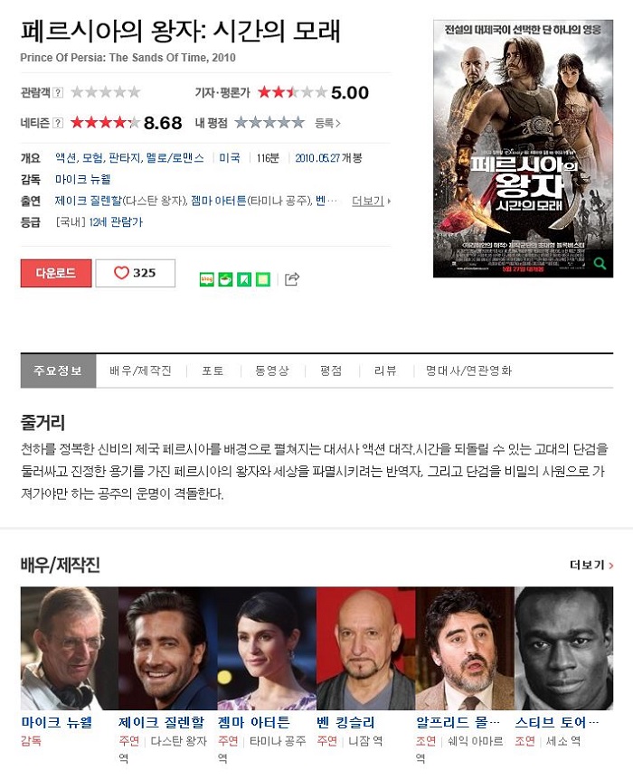Click the red 다운로드 button
This screenshot has height=779, width=633.
pos(56,273)
